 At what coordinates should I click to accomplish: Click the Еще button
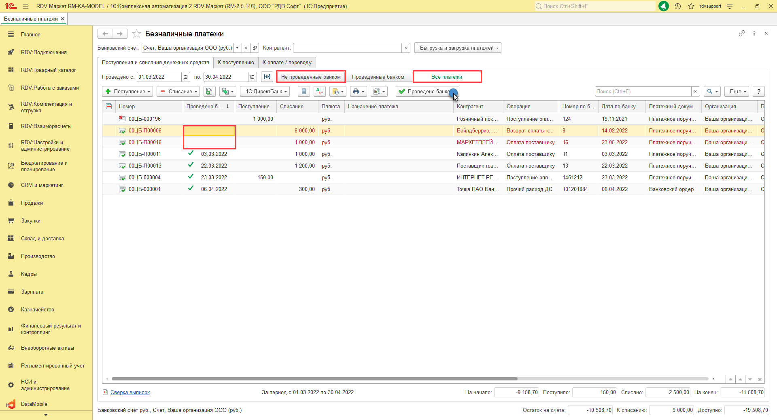tap(737, 92)
